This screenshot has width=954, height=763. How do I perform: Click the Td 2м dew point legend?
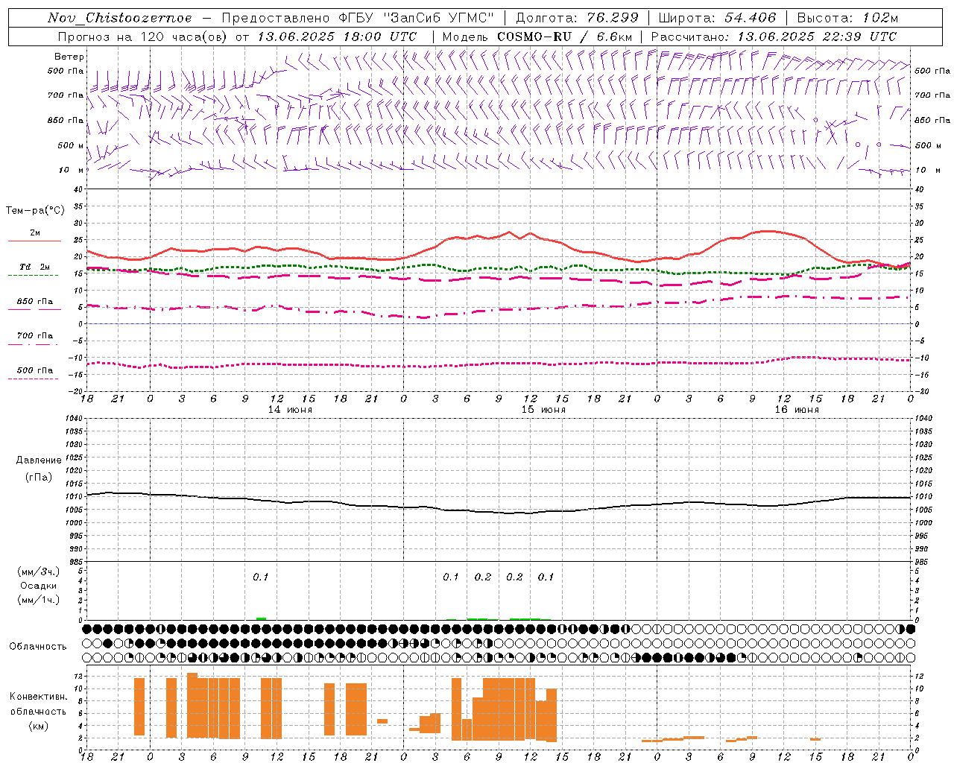point(34,267)
